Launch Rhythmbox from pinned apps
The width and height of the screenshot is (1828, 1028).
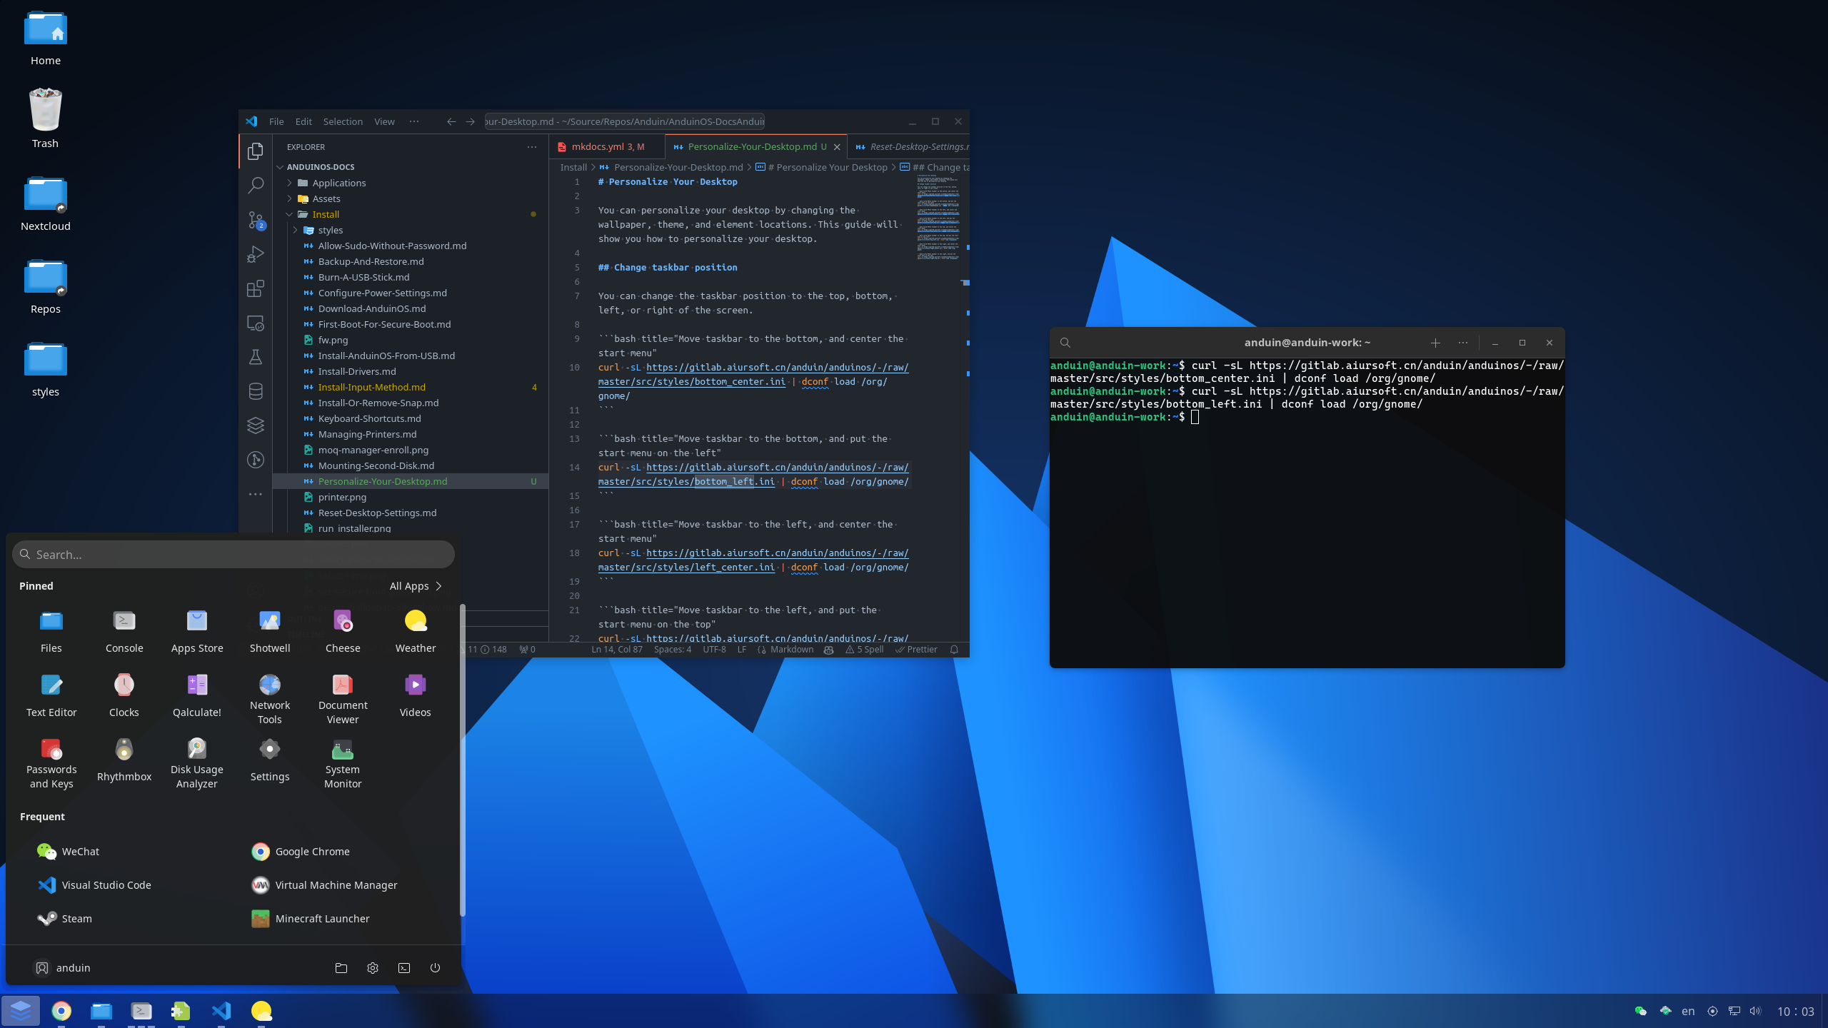coord(124,760)
